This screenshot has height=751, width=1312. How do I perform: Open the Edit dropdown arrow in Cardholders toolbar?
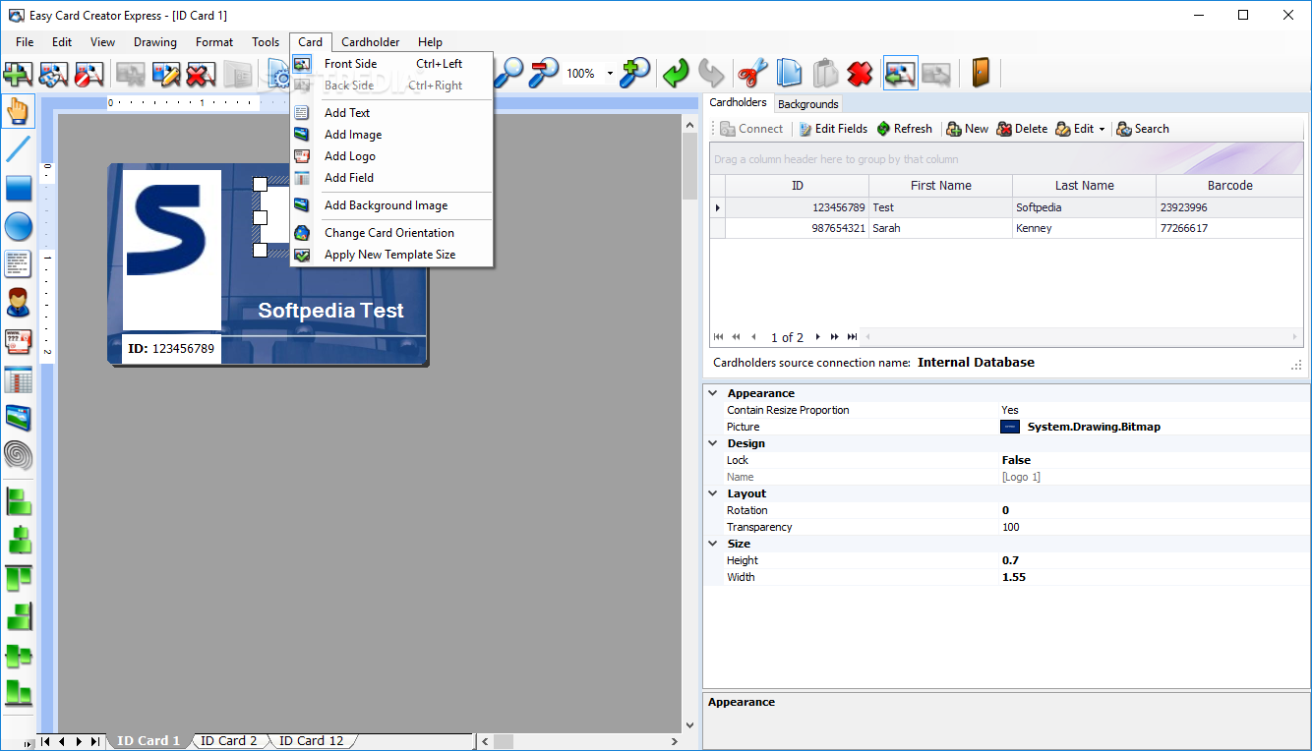1102,129
